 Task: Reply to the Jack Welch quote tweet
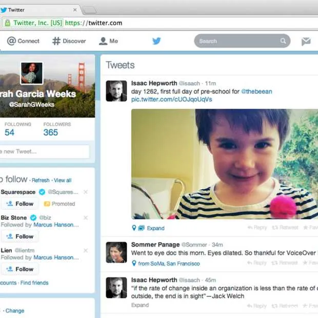[257, 306]
